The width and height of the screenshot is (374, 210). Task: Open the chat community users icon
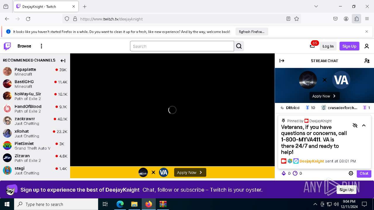pos(367,61)
